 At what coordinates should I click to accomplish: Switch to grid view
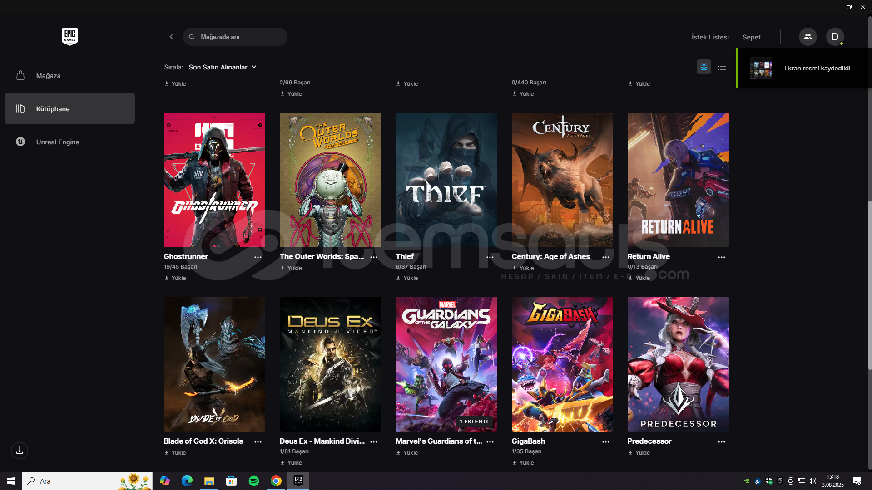pyautogui.click(x=704, y=67)
